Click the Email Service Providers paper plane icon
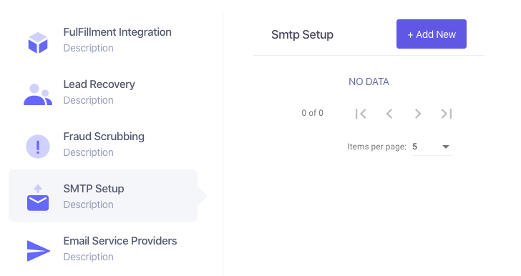 [38, 251]
